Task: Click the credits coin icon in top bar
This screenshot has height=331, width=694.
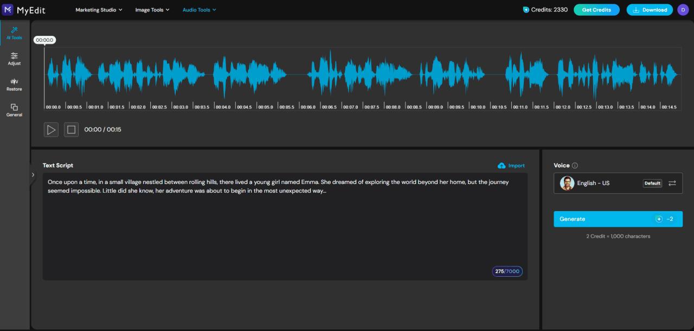Action: click(525, 9)
